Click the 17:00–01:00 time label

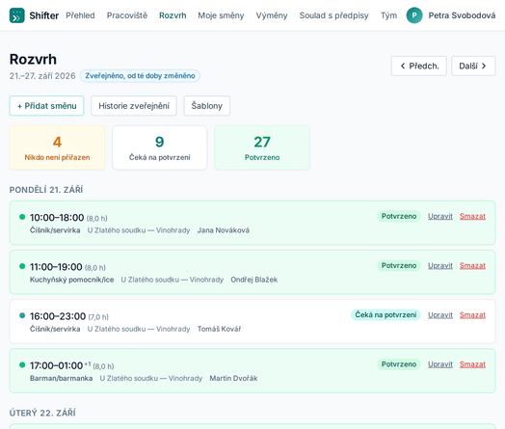click(x=56, y=365)
